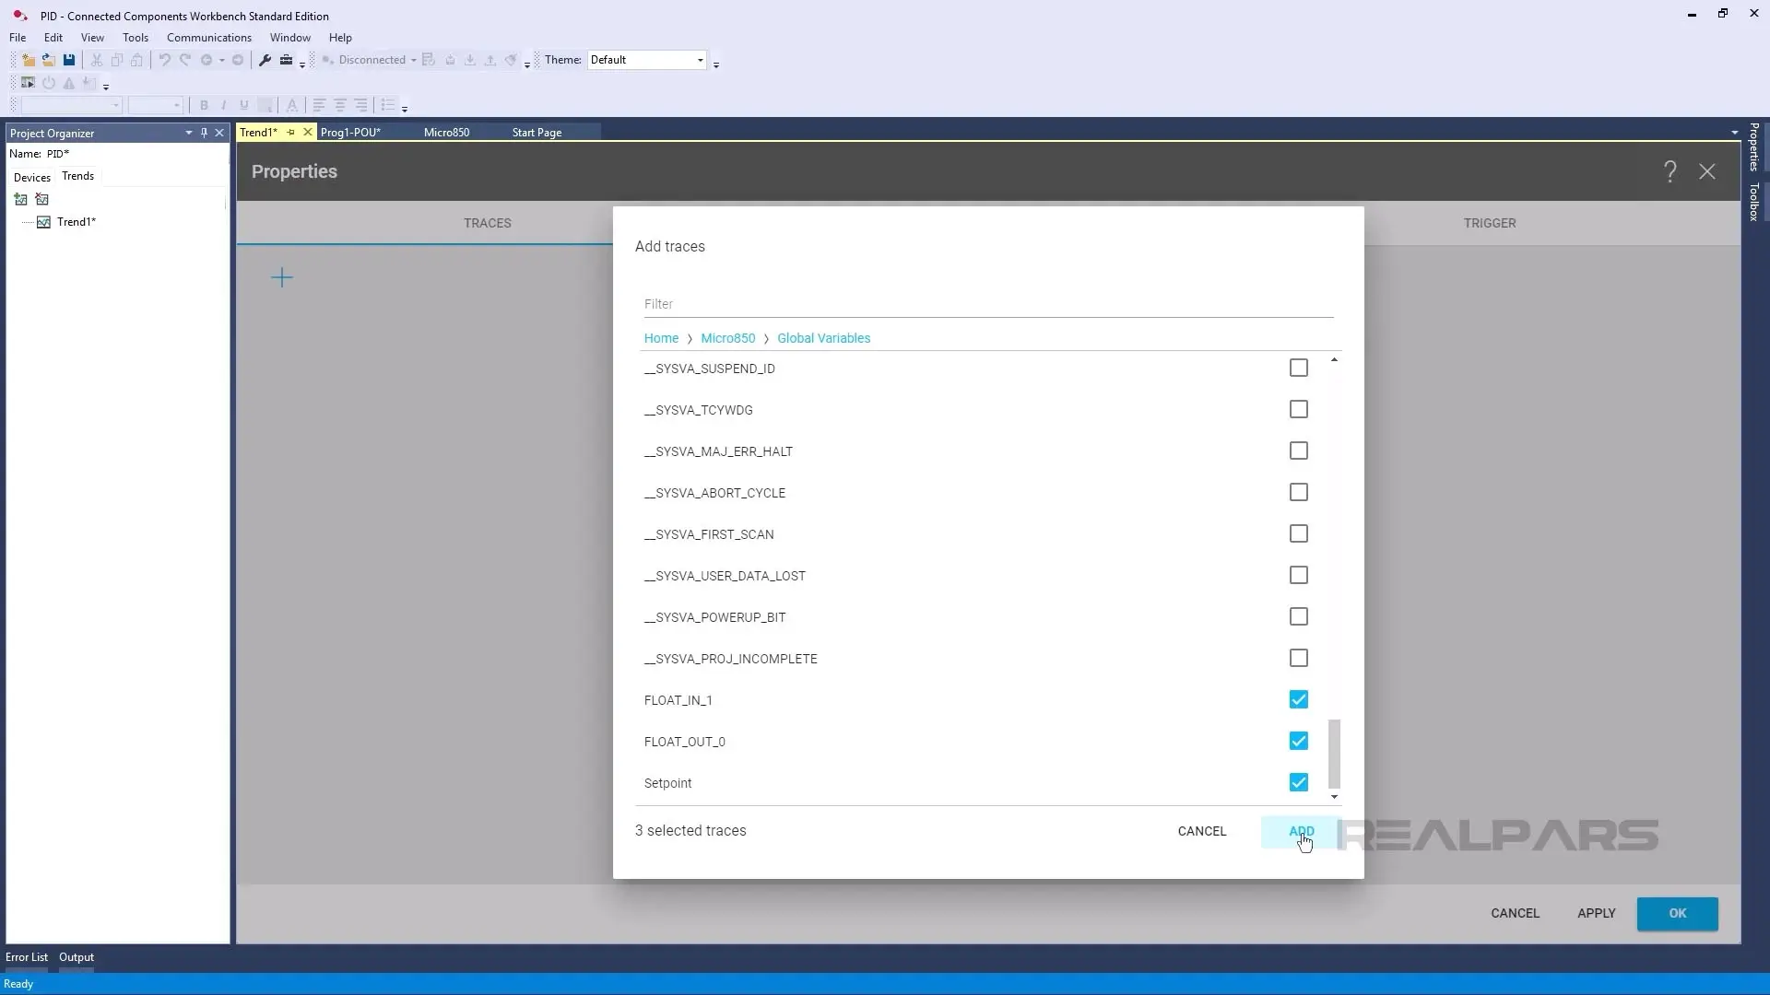Image resolution: width=1770 pixels, height=995 pixels.
Task: Uncheck the Setpoint trace checkbox
Action: [x=1298, y=782]
